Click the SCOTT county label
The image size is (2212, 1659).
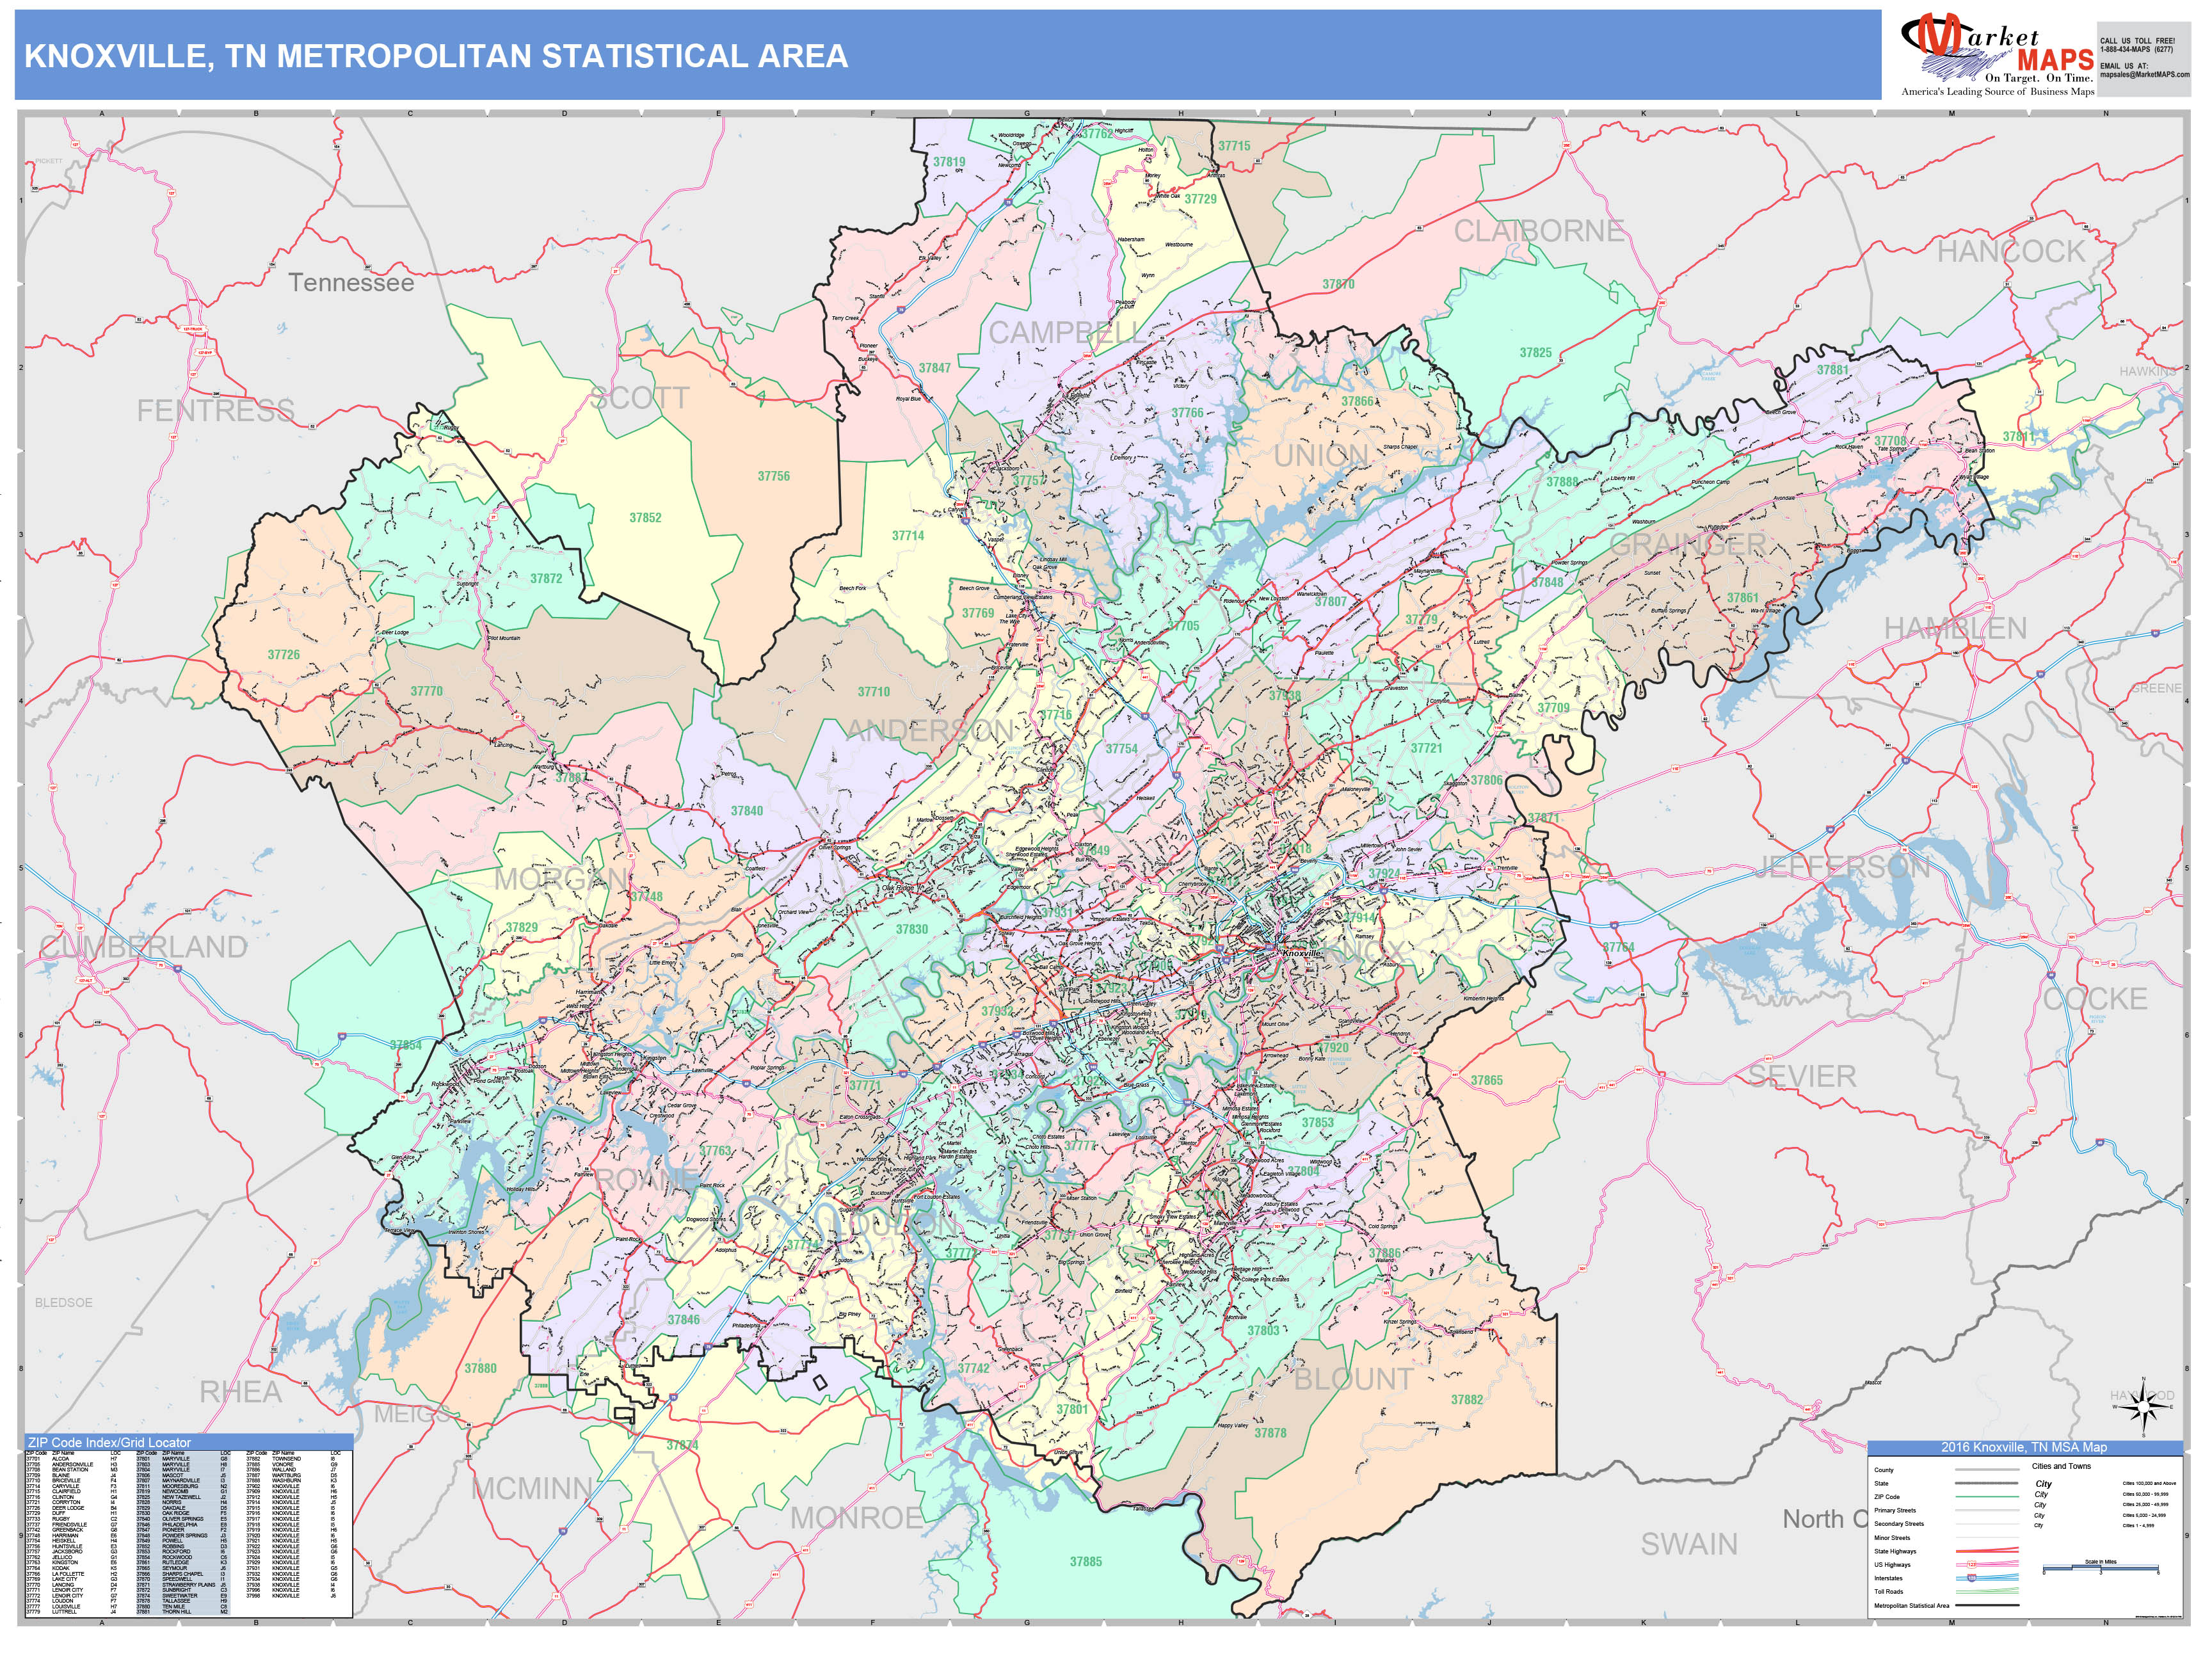639,398
